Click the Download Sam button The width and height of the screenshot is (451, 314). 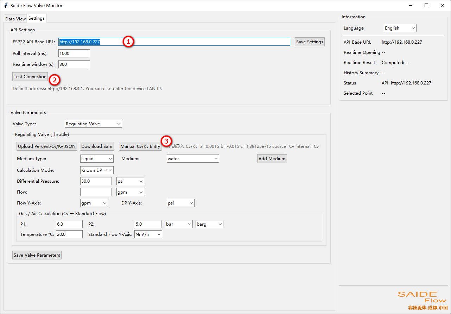pos(97,146)
